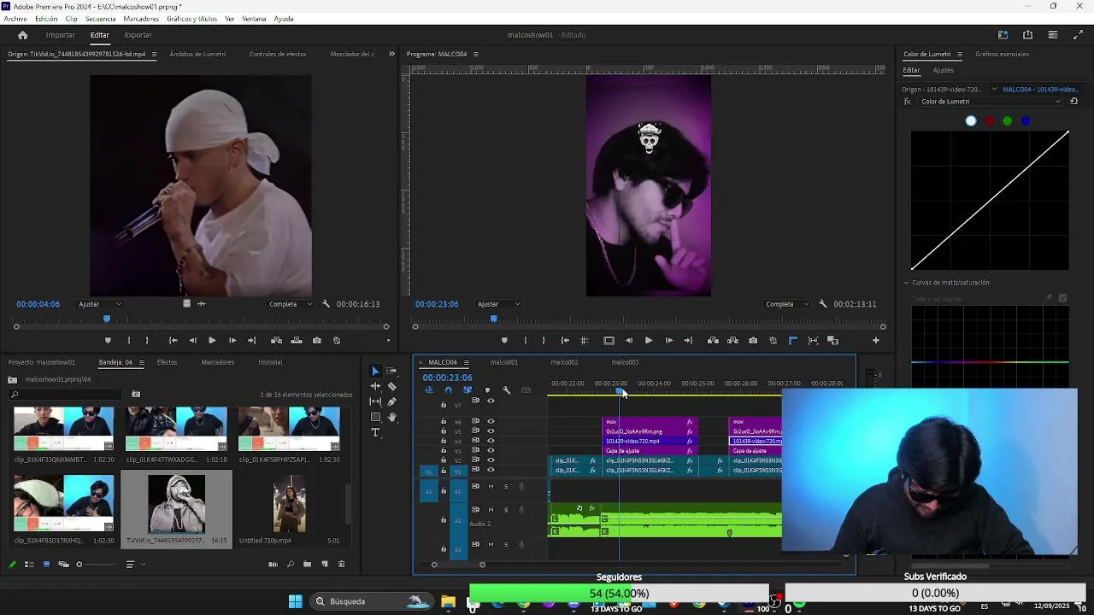Select the Track Select Forward tool
The width and height of the screenshot is (1094, 615).
point(391,371)
